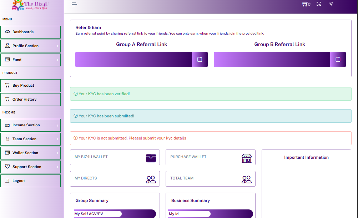Open the shopping cart icon in header
358x218 pixels.
pyautogui.click(x=306, y=4)
